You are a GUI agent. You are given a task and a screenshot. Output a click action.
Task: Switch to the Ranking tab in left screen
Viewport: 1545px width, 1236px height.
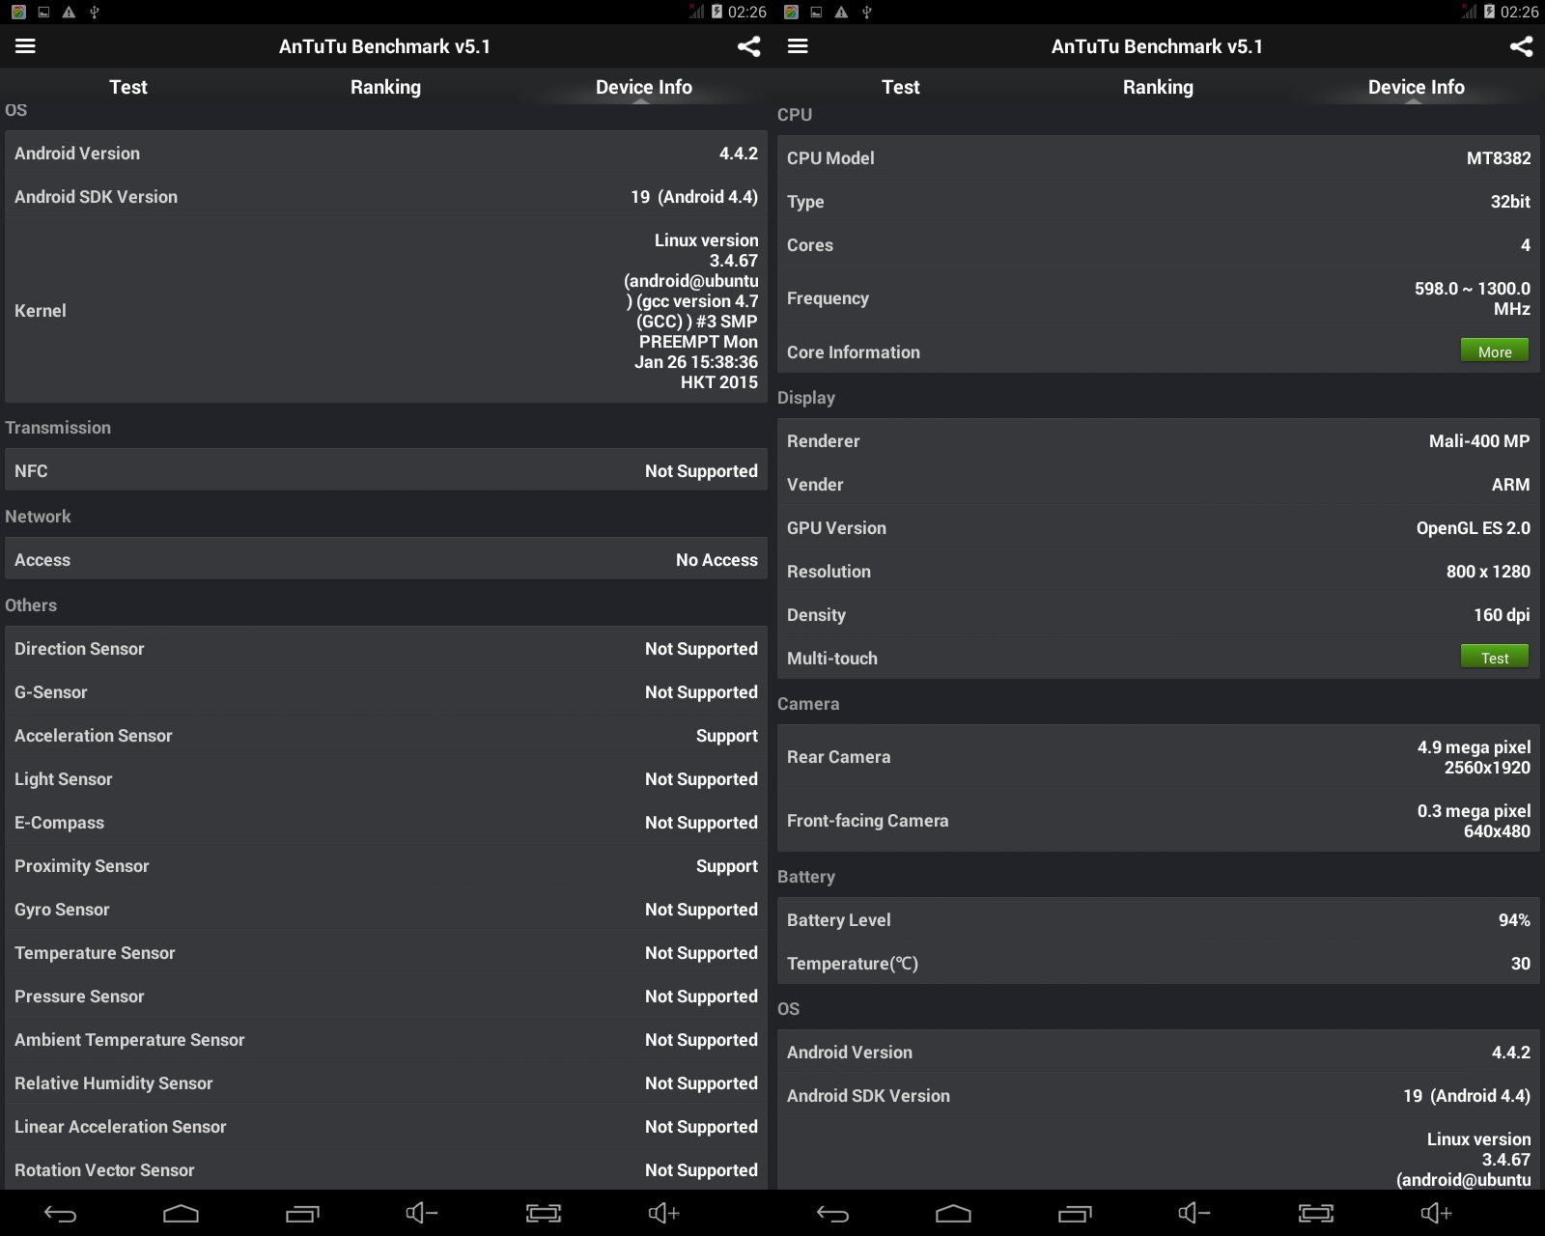click(385, 87)
